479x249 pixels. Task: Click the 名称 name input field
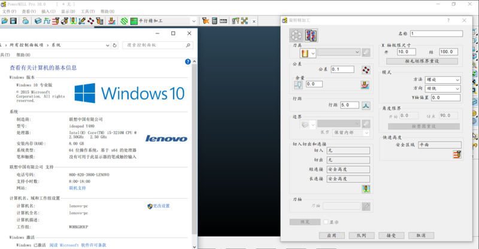click(x=435, y=34)
